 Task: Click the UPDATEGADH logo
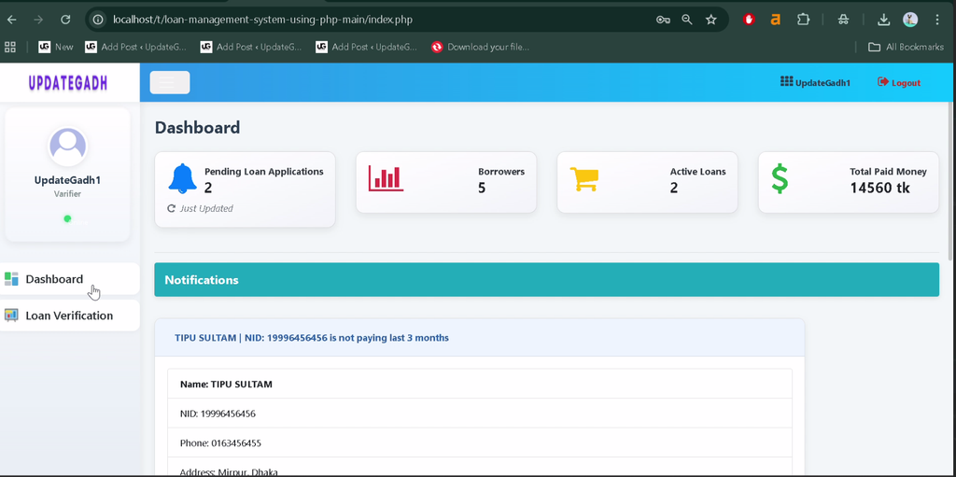[x=67, y=83]
